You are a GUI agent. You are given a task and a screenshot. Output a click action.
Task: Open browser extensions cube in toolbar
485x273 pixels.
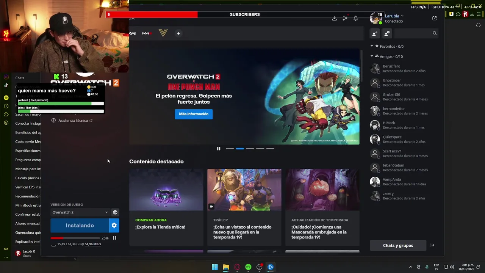tap(458, 14)
